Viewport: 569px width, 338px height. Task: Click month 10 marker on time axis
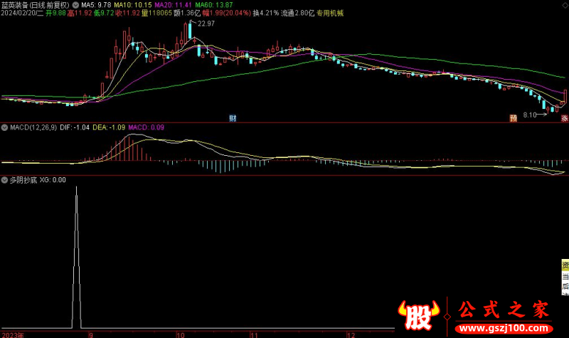(x=181, y=334)
